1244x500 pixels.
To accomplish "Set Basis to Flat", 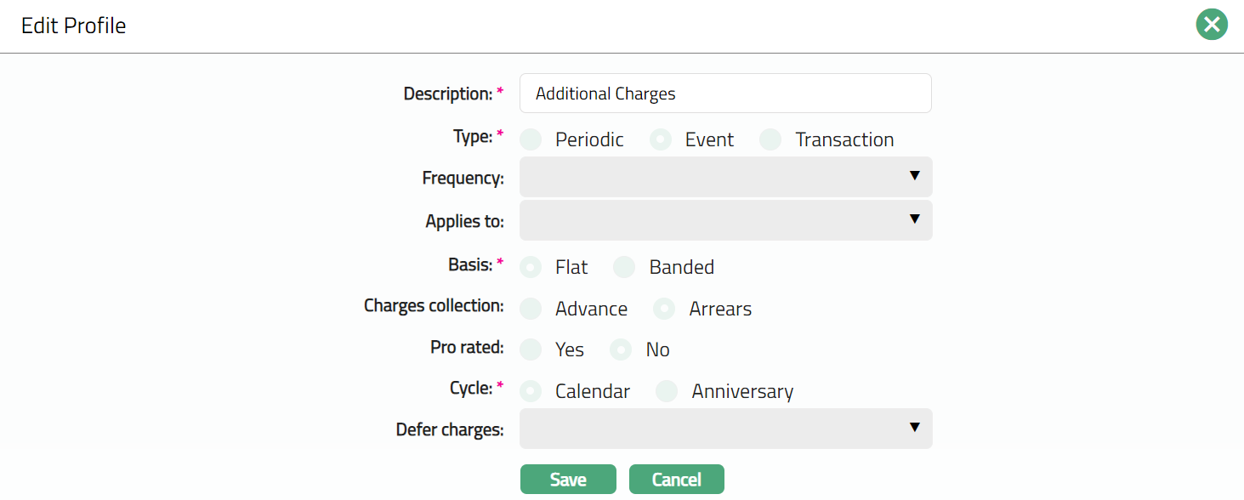I will pos(531,267).
